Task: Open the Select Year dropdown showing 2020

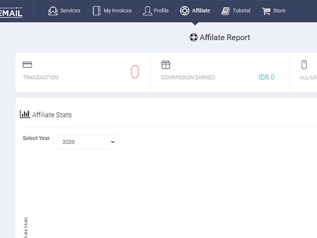Action: (86, 142)
